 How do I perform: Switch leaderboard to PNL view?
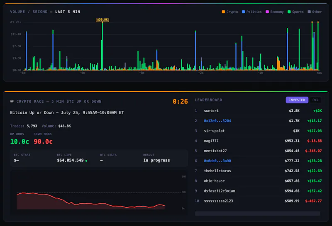pyautogui.click(x=315, y=100)
